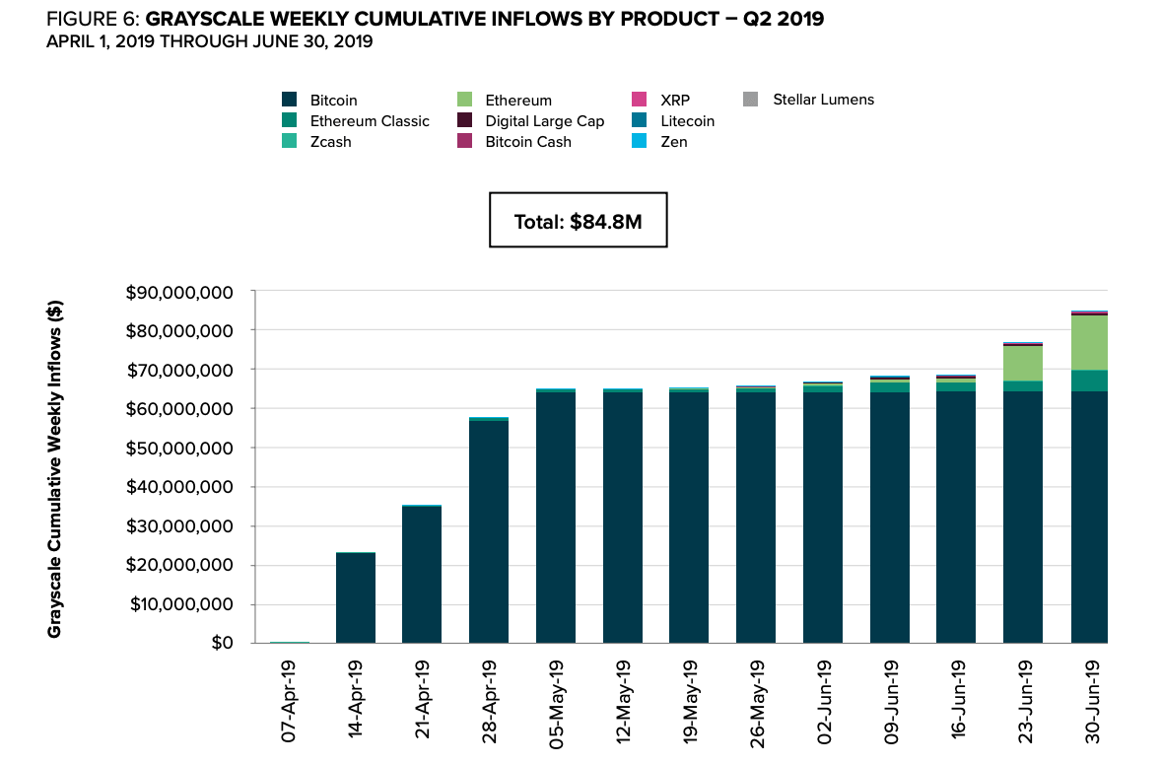1161x765 pixels.
Task: Click the "28-Apr-19" x-axis date label
Action: (489, 701)
